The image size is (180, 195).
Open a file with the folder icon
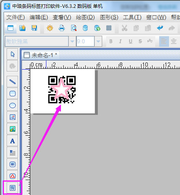coord(22,28)
